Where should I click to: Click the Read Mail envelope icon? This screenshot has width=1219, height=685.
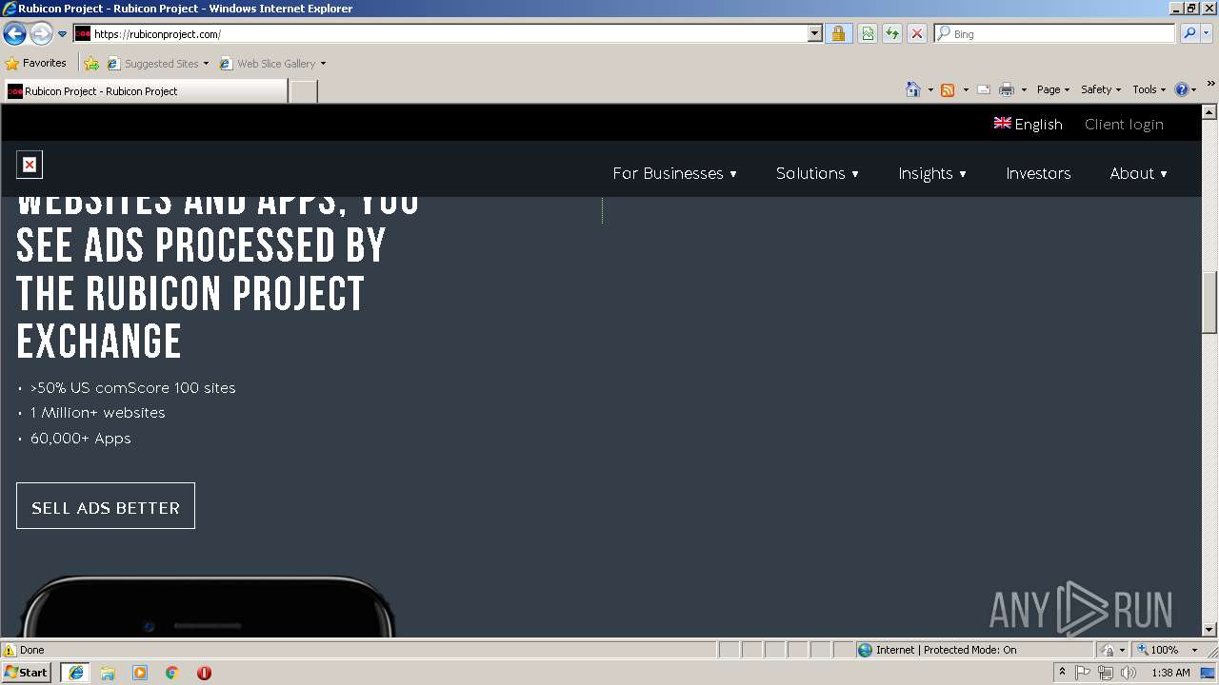click(984, 89)
